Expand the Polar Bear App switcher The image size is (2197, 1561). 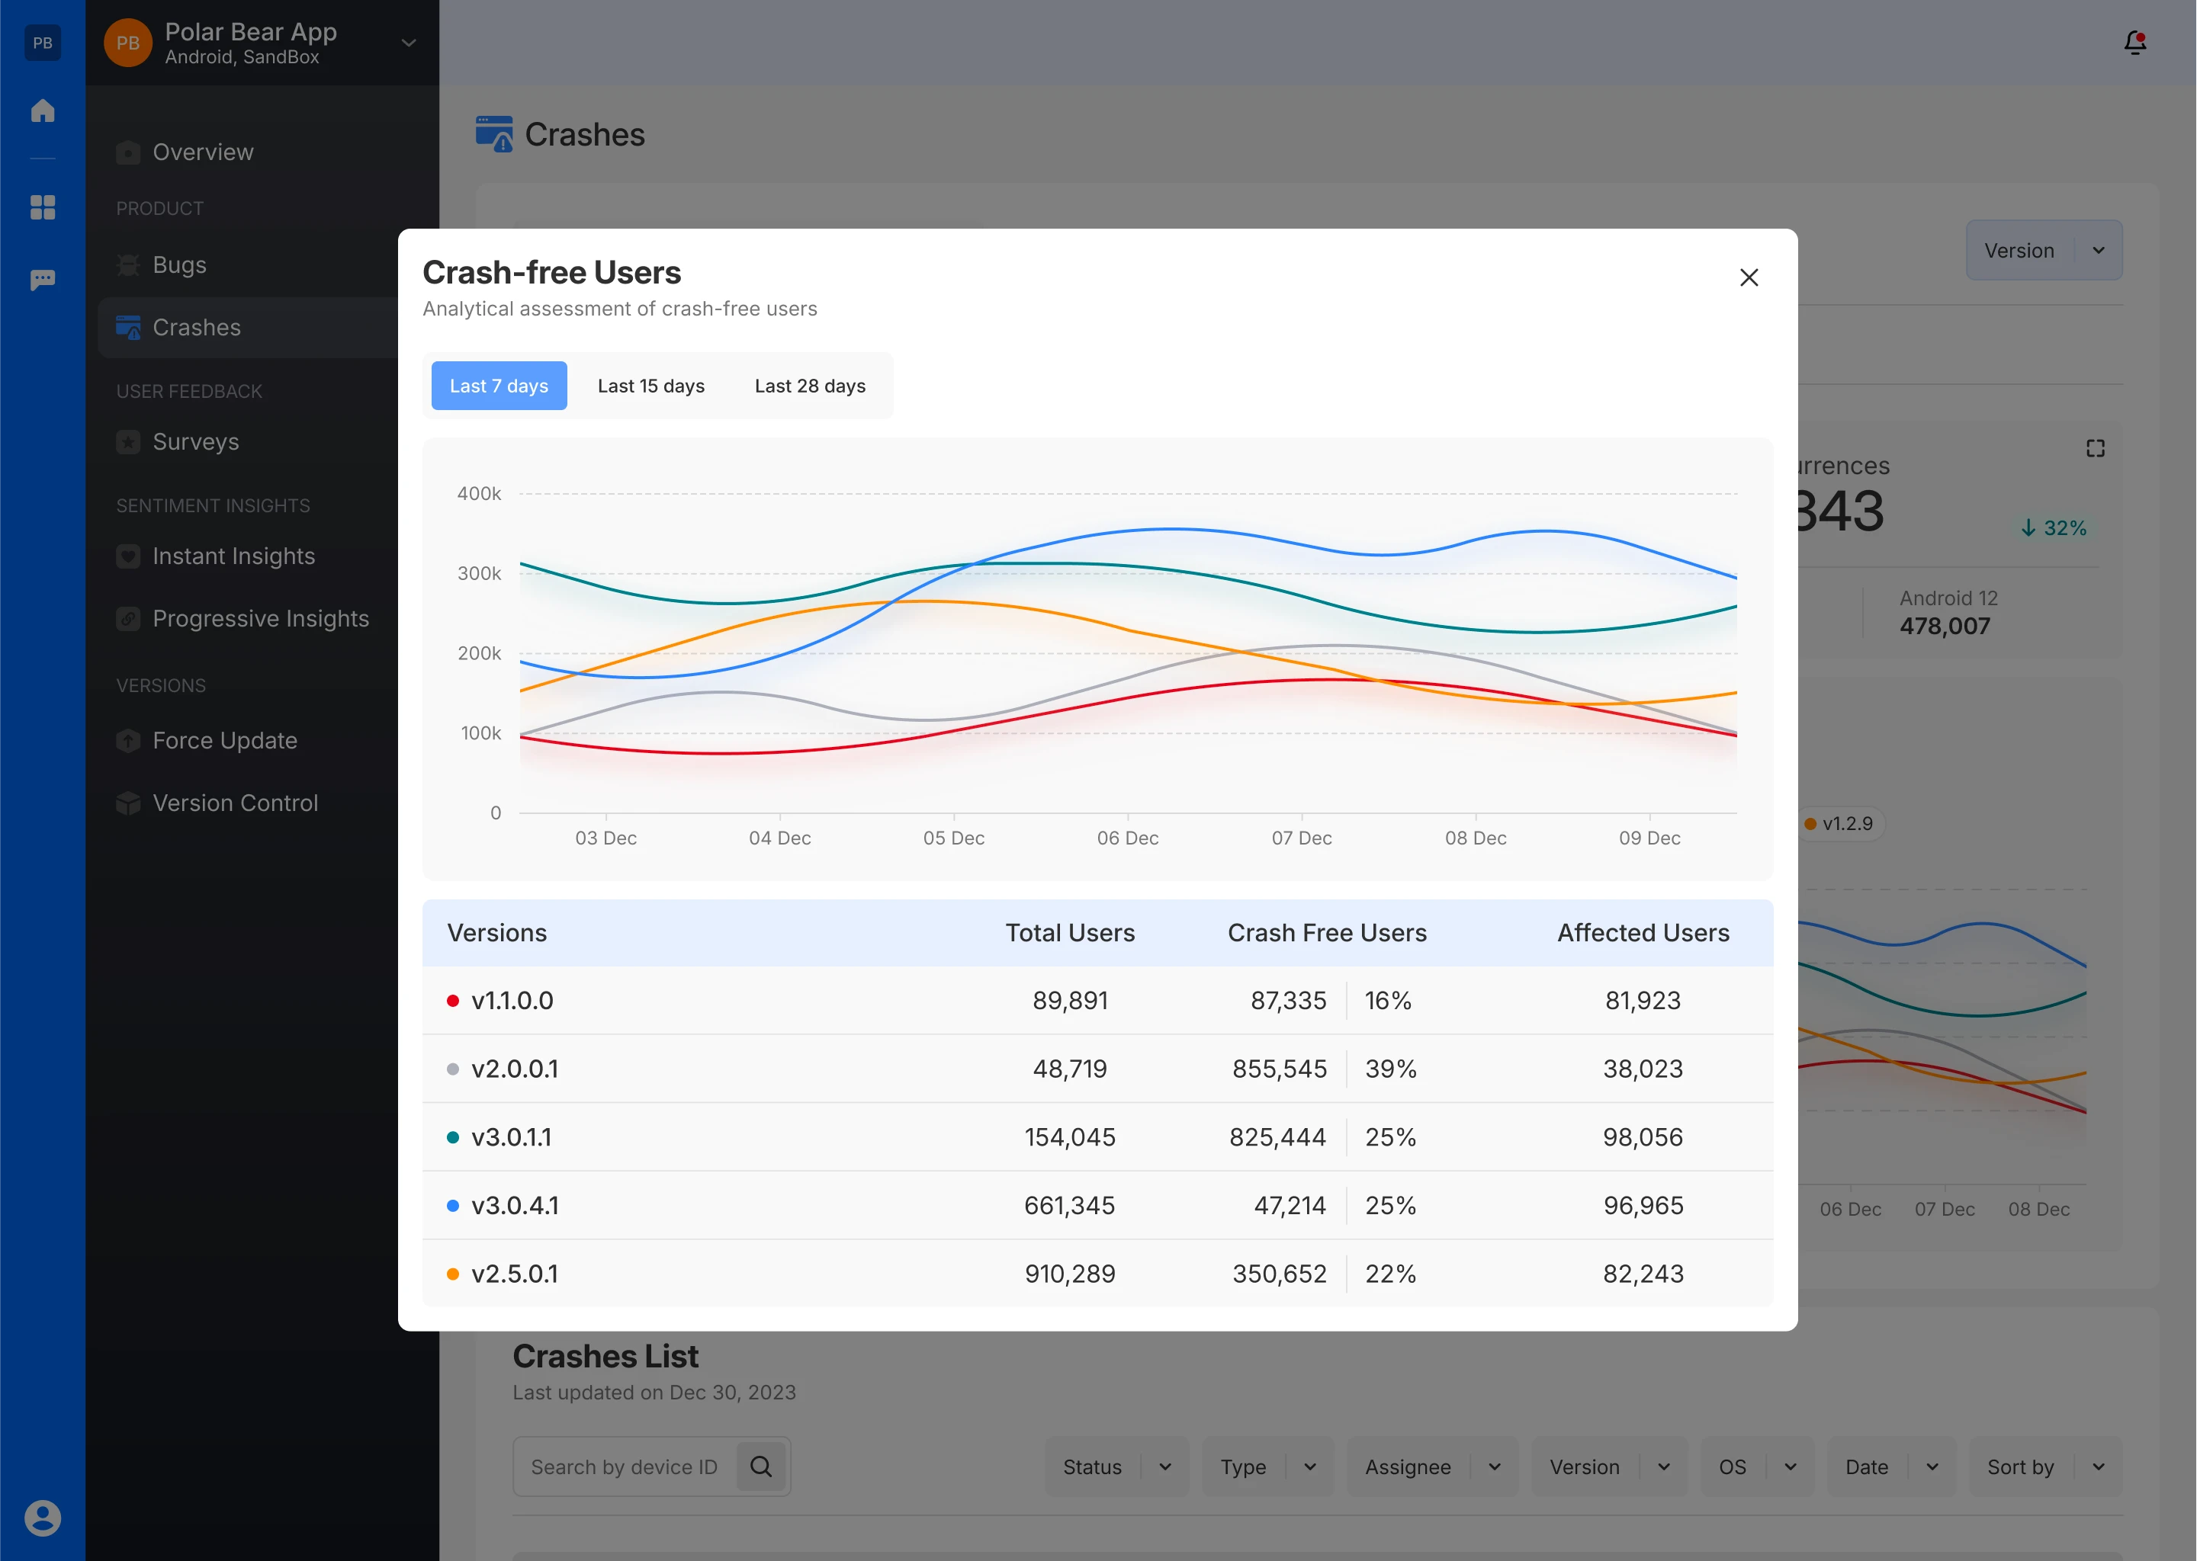click(409, 42)
